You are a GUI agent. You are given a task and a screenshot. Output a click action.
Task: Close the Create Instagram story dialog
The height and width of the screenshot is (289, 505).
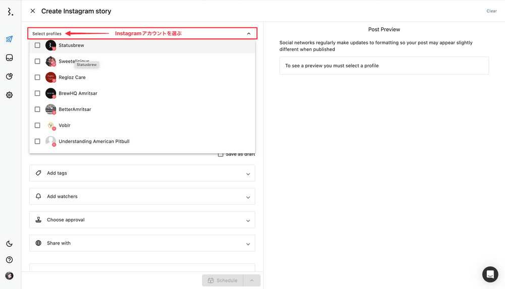[x=33, y=11]
